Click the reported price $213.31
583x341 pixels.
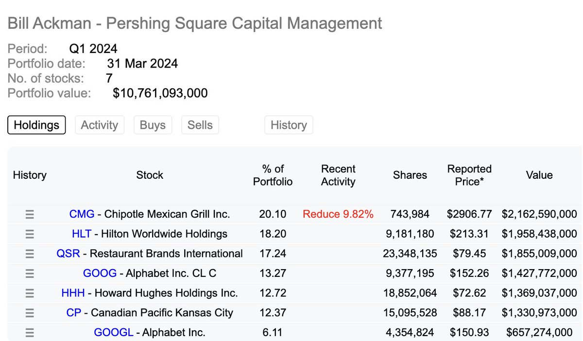(x=469, y=234)
